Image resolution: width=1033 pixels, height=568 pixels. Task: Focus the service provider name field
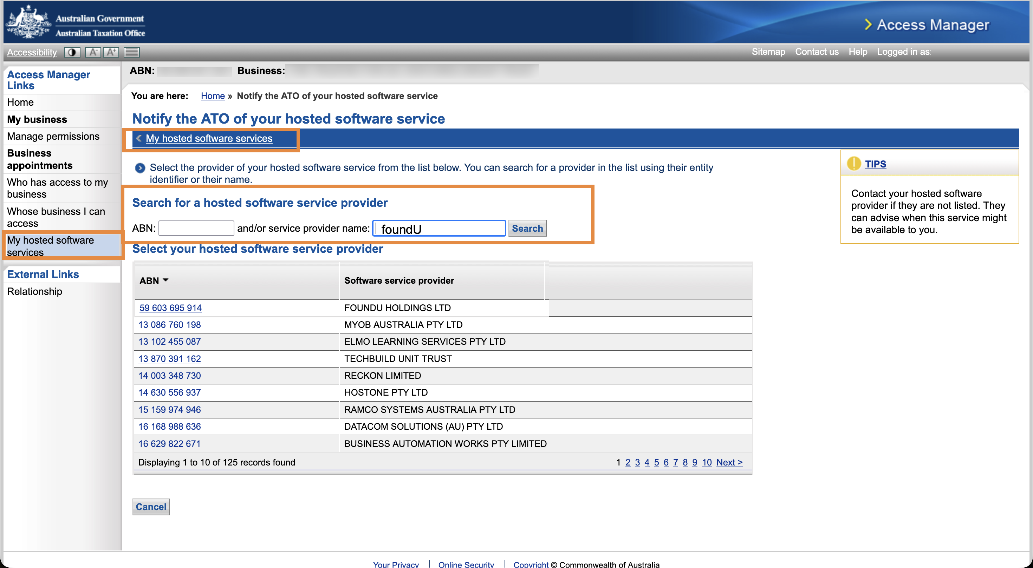tap(439, 228)
